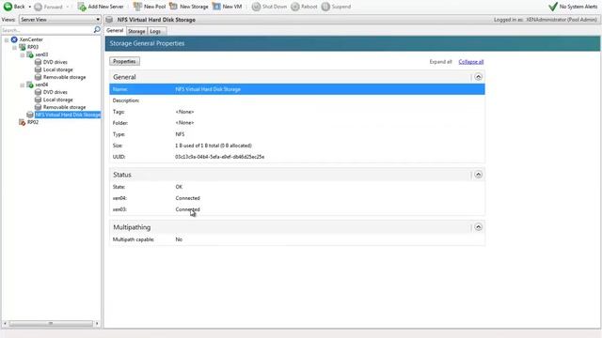Image resolution: width=602 pixels, height=338 pixels.
Task: Select Removable storage icon under xen03
Action: click(38, 77)
